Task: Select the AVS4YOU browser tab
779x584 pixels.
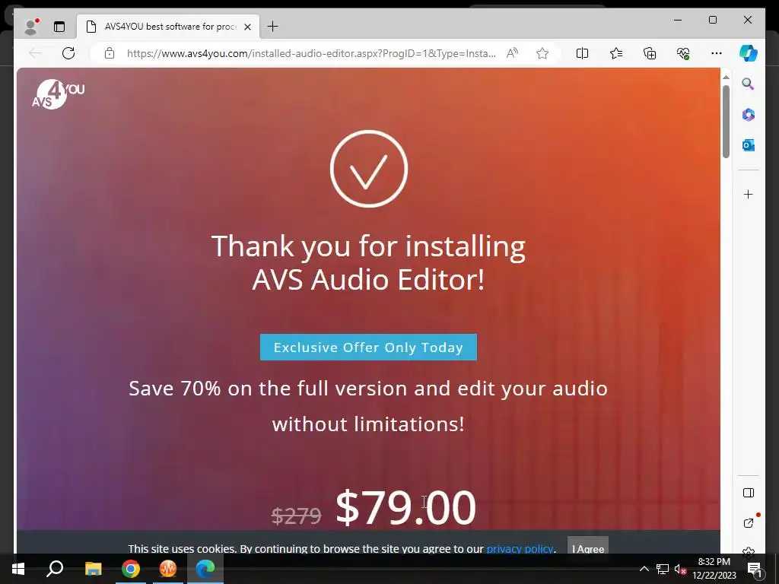Action: point(168,27)
